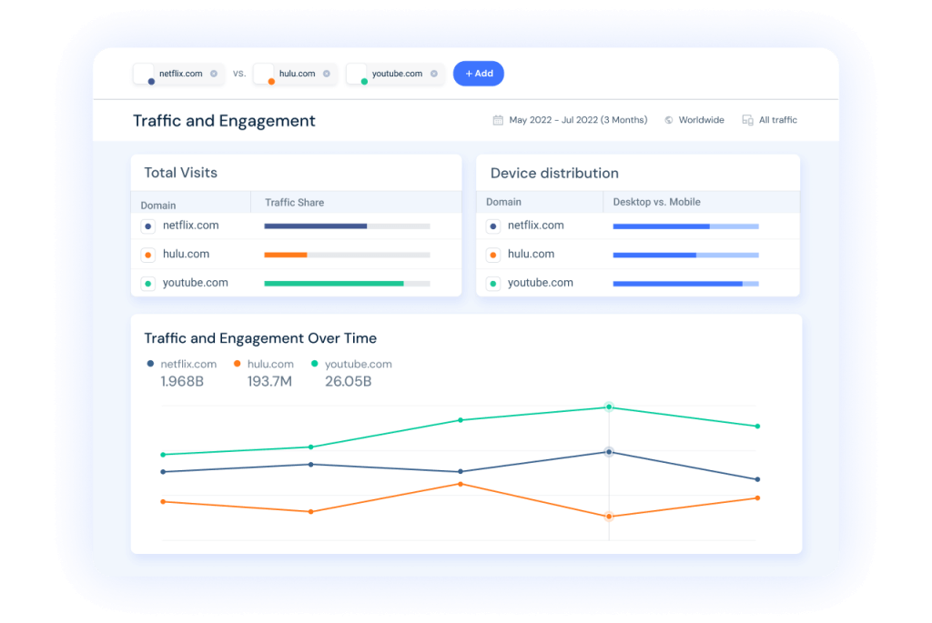This screenshot has height=623, width=932.
Task: Click netflix.com desktop vs mobile bar
Action: coord(686,226)
